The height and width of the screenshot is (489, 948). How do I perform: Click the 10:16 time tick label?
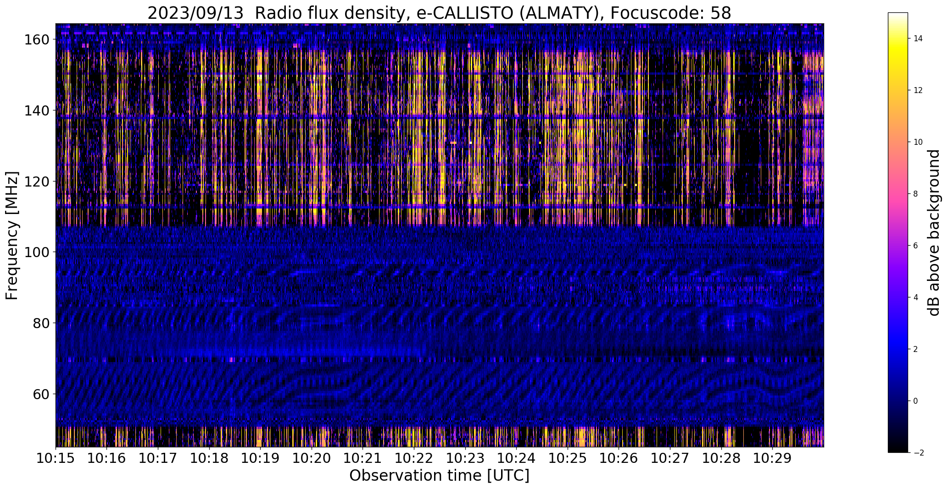(x=107, y=459)
